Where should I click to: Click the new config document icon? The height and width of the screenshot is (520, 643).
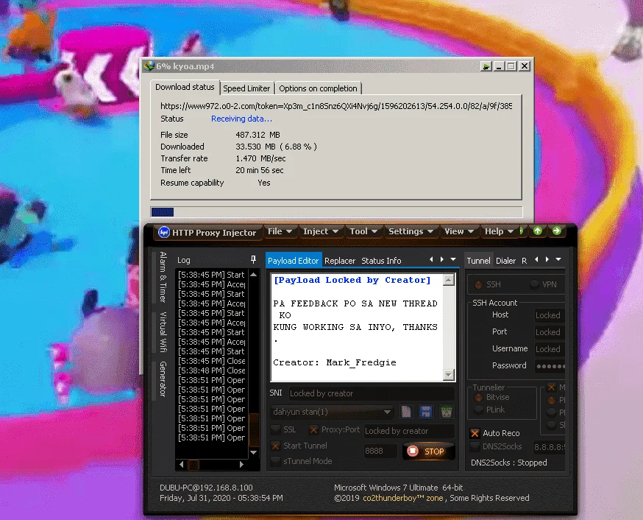click(x=406, y=412)
